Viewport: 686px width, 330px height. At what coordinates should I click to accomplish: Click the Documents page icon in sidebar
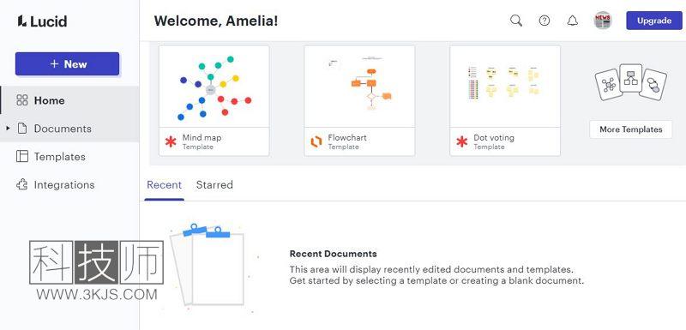click(x=22, y=128)
